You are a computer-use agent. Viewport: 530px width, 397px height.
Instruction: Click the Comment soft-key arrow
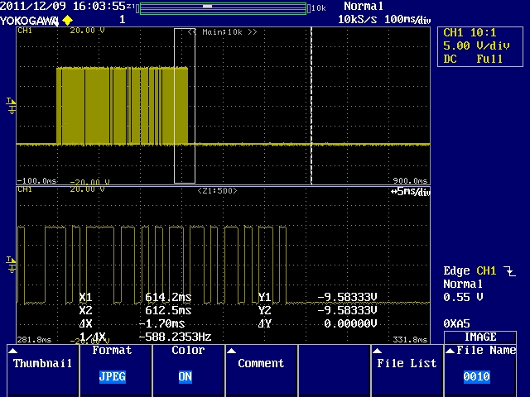[232, 351]
